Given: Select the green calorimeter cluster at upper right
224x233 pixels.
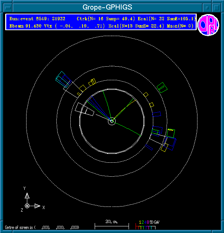Looking at the screenshot, I should [161, 87].
